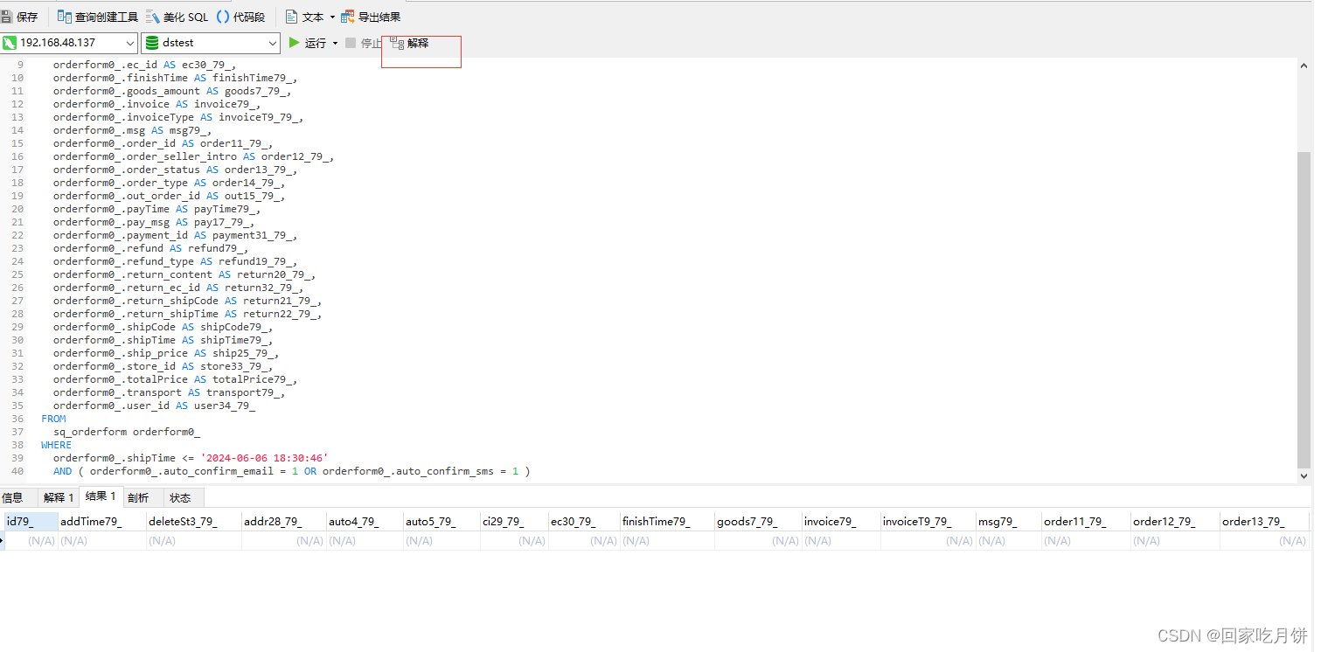Click line 22 with payment_id alias
Screen dimensions: 1321x652
(x=175, y=235)
